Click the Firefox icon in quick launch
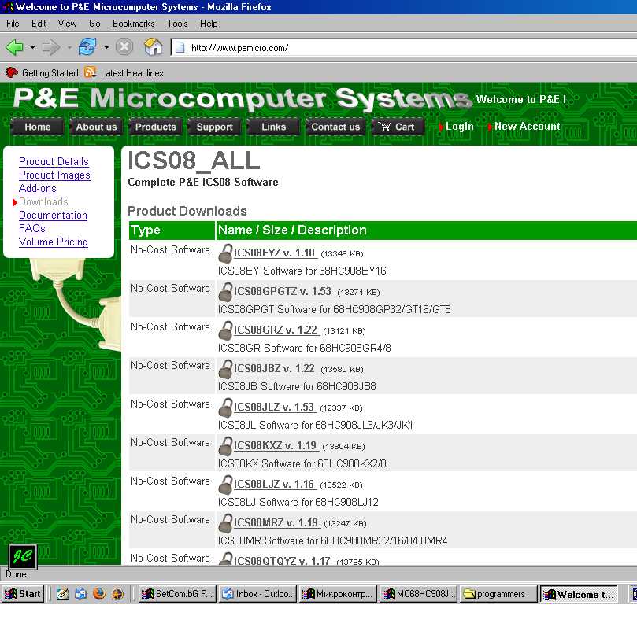The height and width of the screenshot is (638, 637). coord(99,594)
